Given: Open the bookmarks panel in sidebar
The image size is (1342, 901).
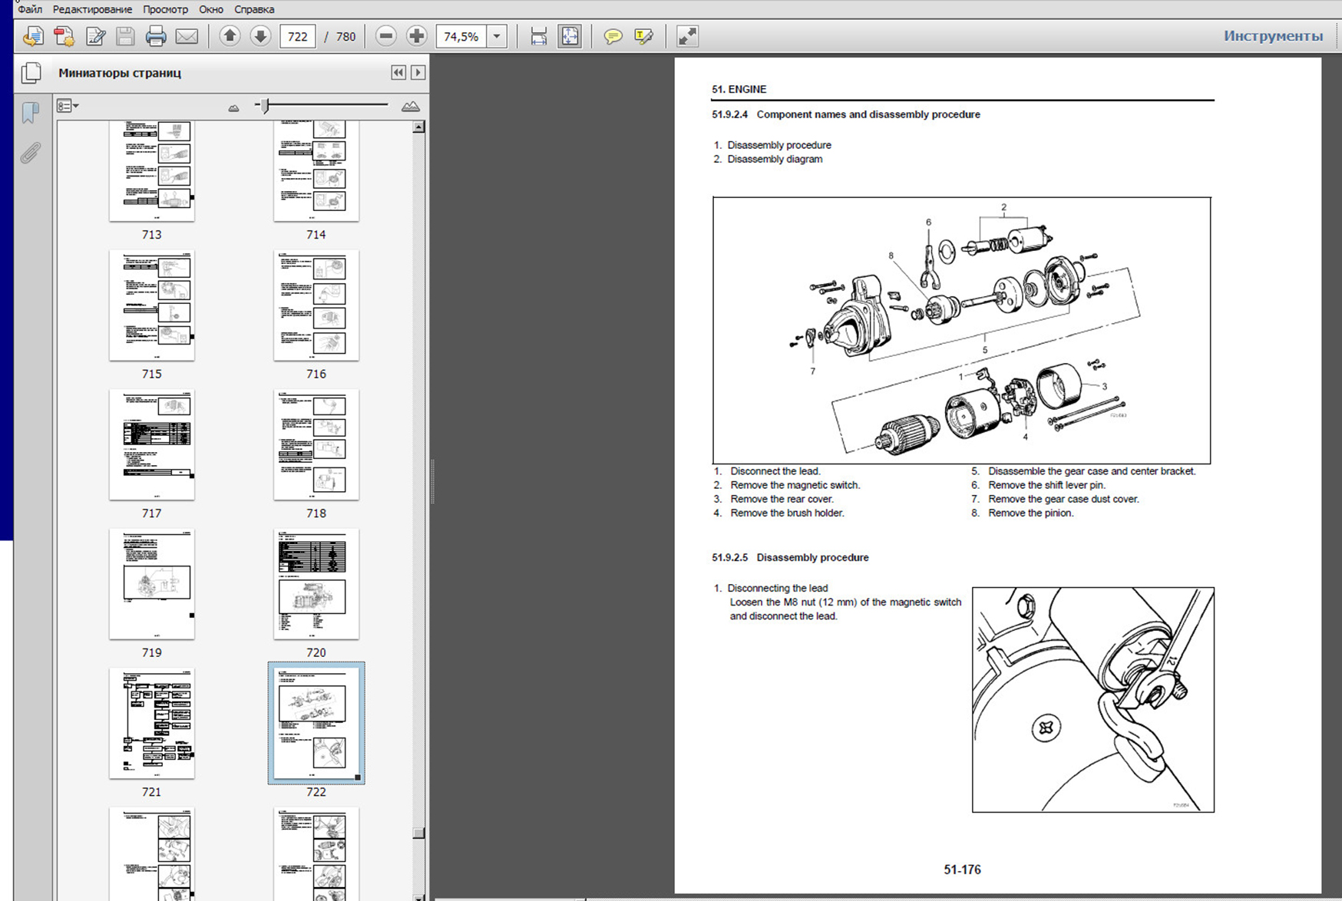Looking at the screenshot, I should pos(31,113).
